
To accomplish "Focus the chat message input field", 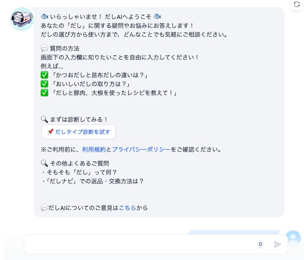I will 140,244.
